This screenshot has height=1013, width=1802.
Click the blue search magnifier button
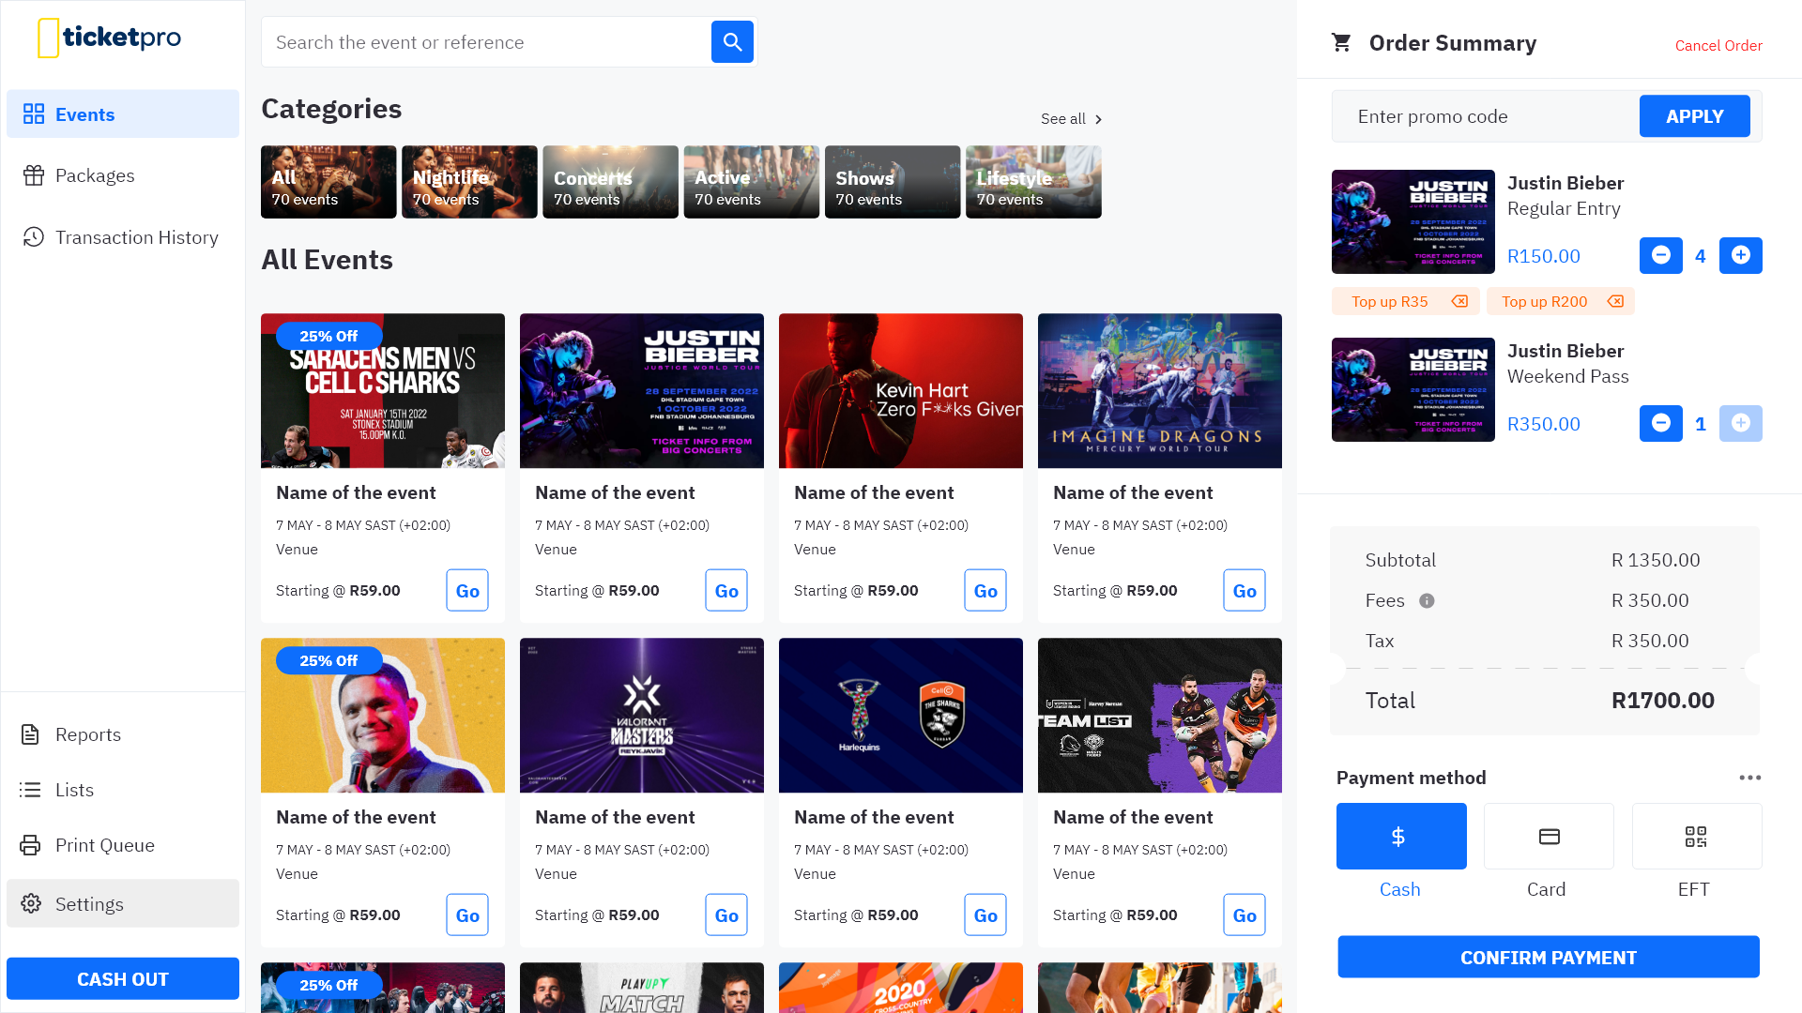tap(732, 42)
